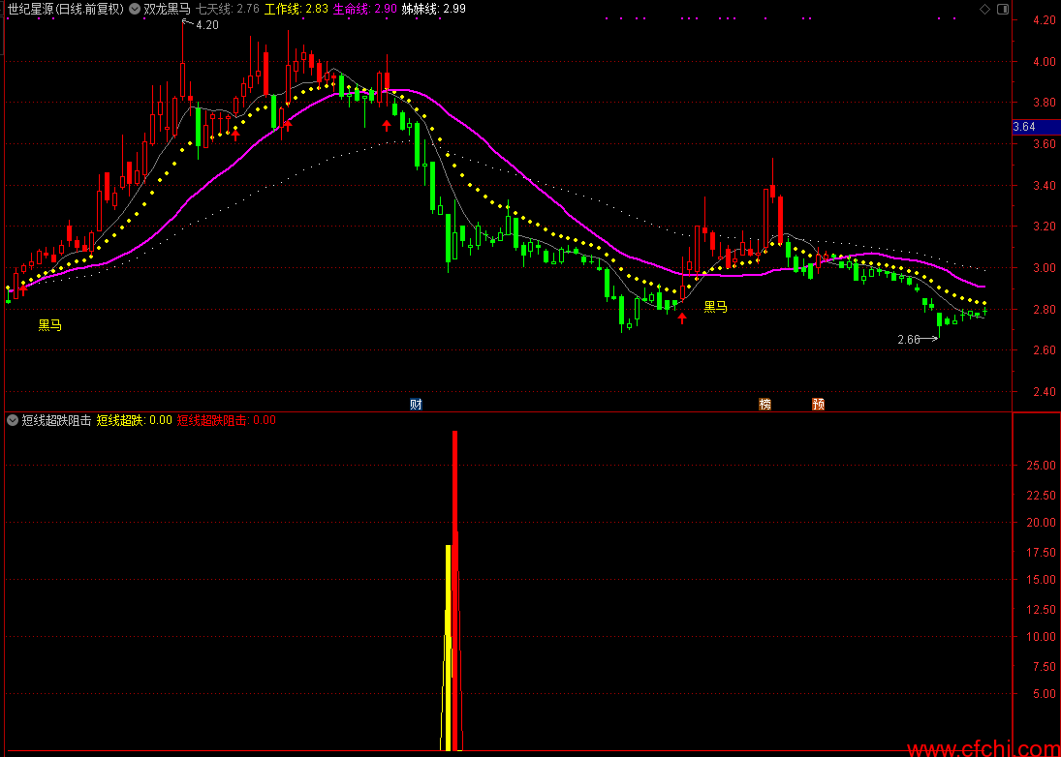Click the 黑马 label near the 3.00 rebound
The height and width of the screenshot is (757, 1061).
click(716, 308)
